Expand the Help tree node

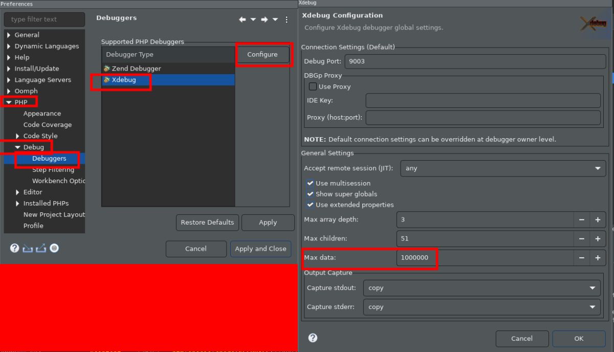[9, 57]
